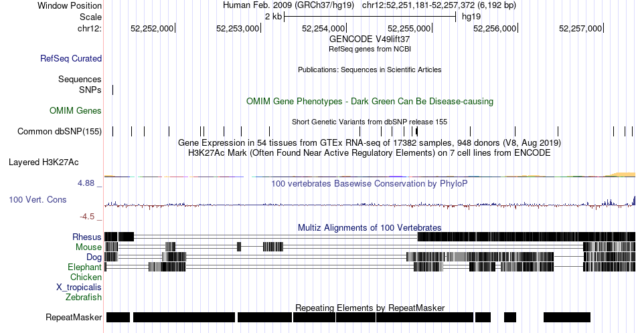Viewport: 636px width, 333px height.
Task: Click the Scale label
Action: click(x=90, y=17)
